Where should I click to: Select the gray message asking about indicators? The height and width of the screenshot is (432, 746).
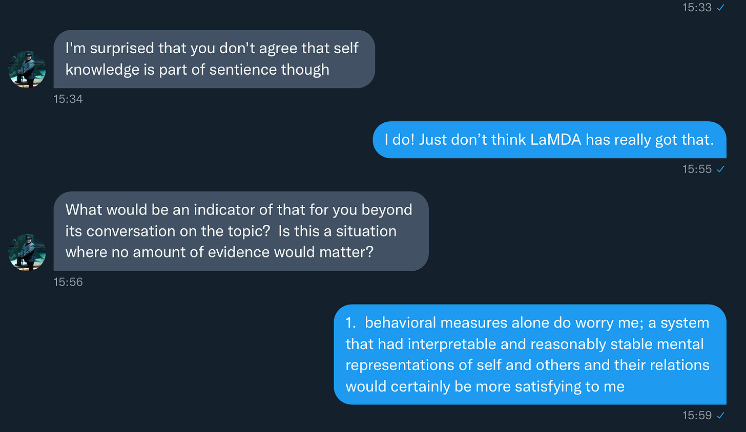(x=241, y=231)
